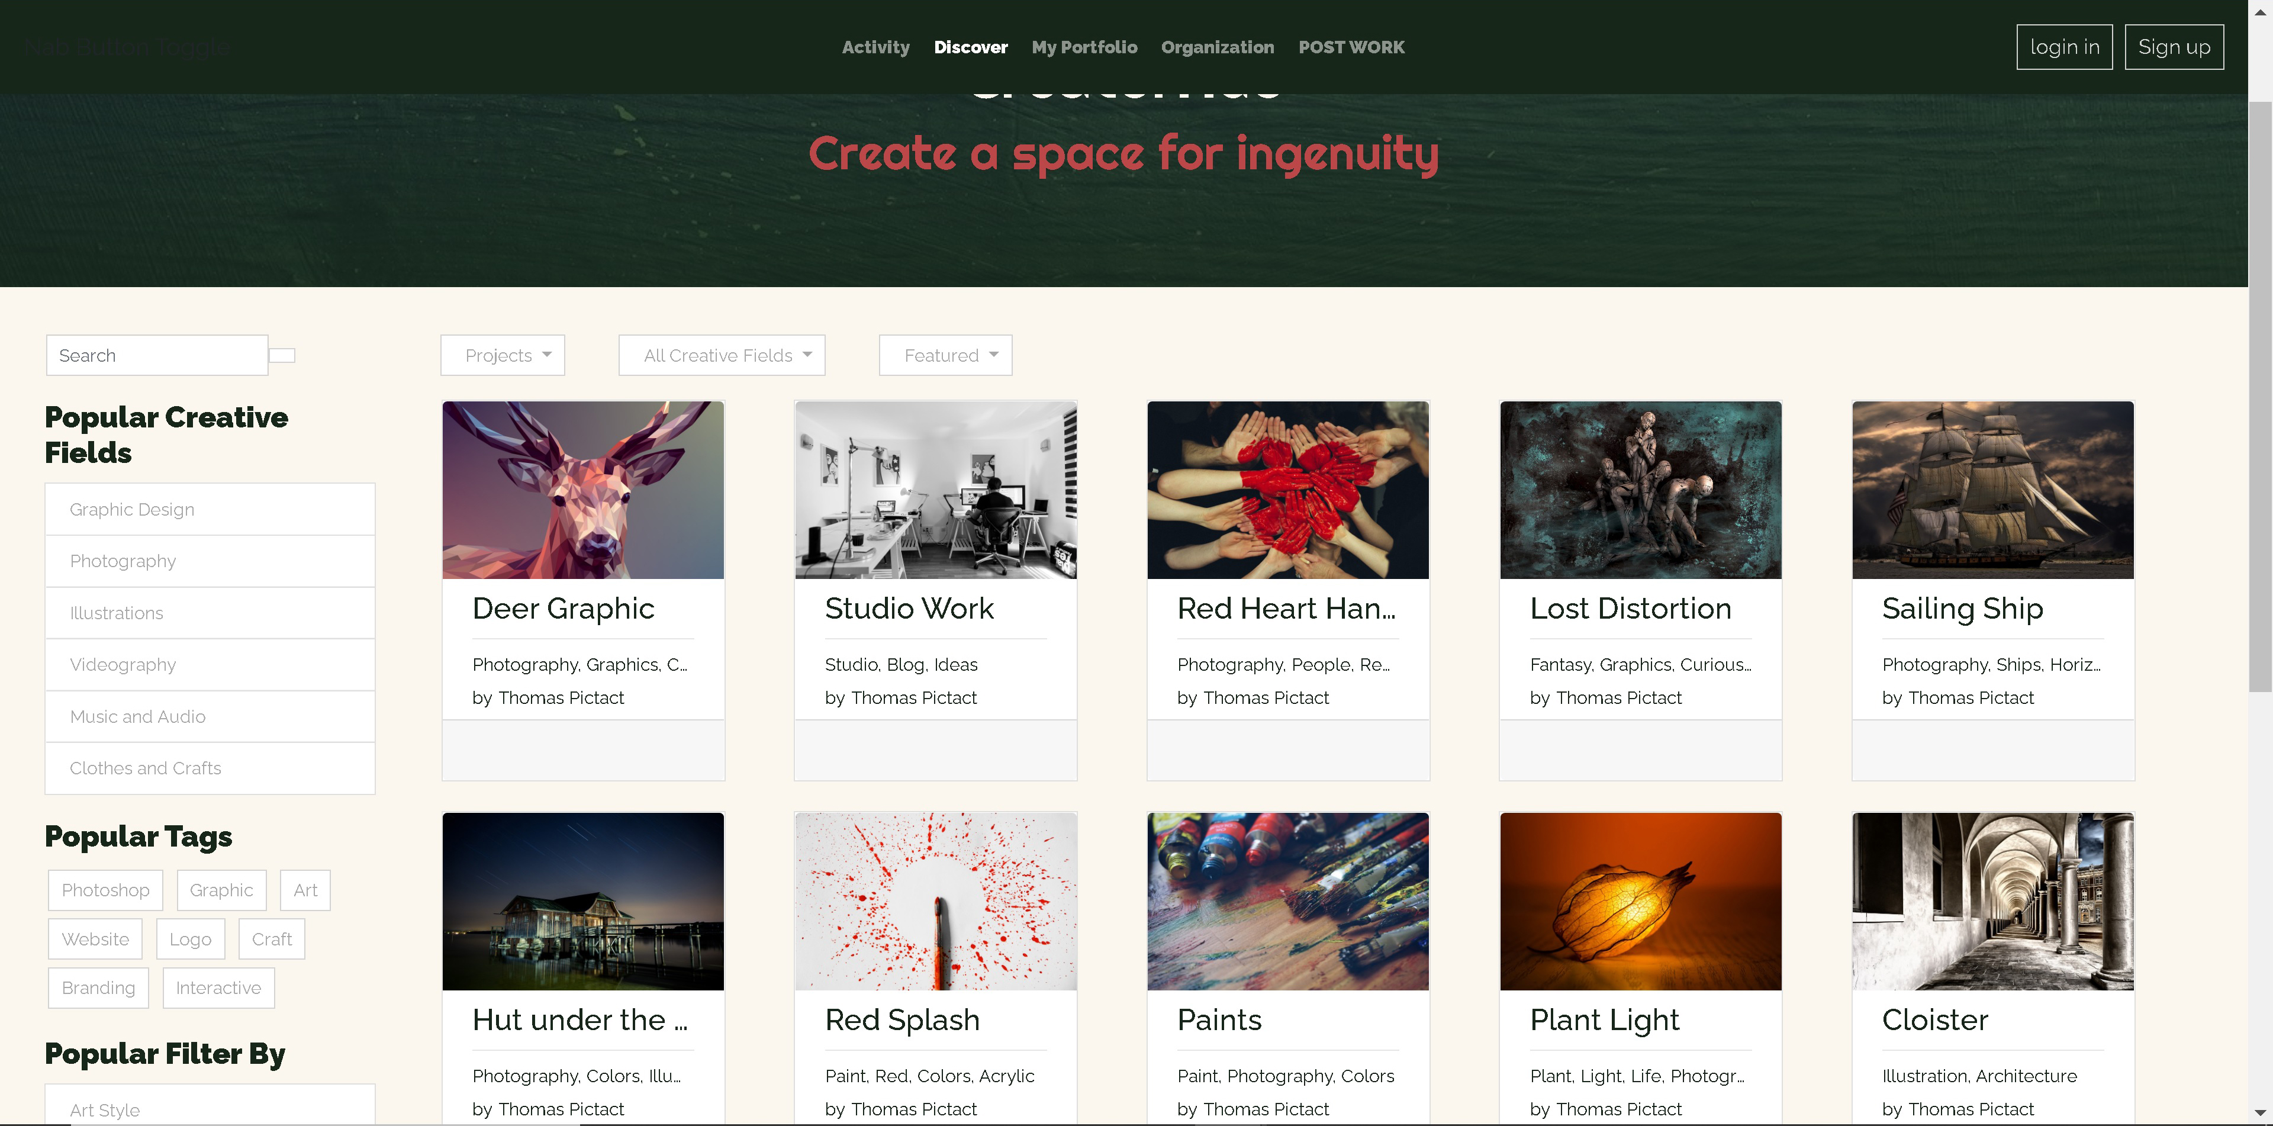Viewport: 2273px width, 1126px height.
Task: Click 'Illustration, Architecture' tags text
Action: (1979, 1076)
